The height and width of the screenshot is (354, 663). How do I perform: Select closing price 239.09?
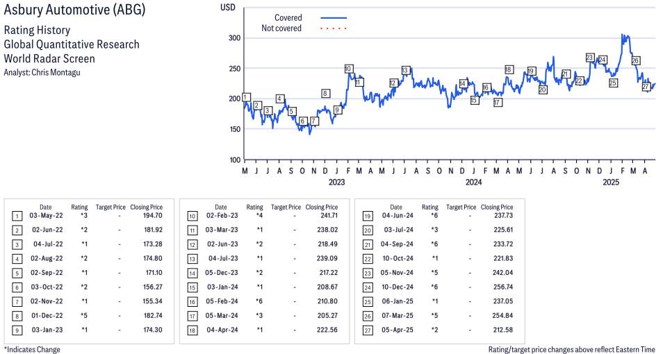[x=328, y=258]
